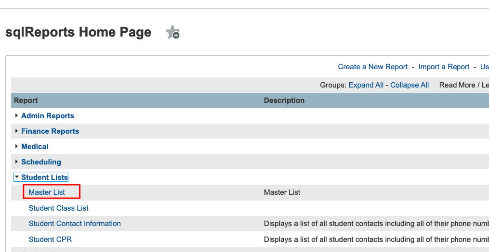Open the Student Class List report
Image resolution: width=489 pixels, height=252 pixels.
[59, 208]
